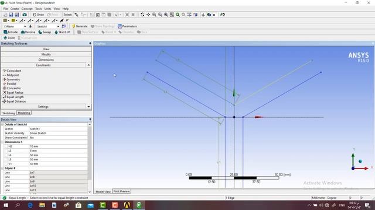Open the Units menu
Screen dimensions: 375x210
47,9
